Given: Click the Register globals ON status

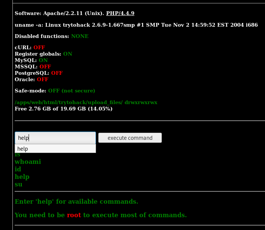Looking at the screenshot, I should (x=68, y=54).
